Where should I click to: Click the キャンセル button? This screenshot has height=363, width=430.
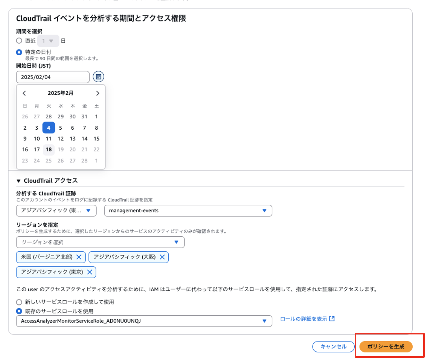coord(333,346)
